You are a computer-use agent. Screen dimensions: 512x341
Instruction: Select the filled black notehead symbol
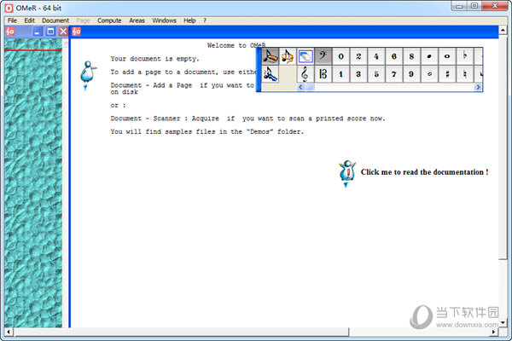click(429, 56)
